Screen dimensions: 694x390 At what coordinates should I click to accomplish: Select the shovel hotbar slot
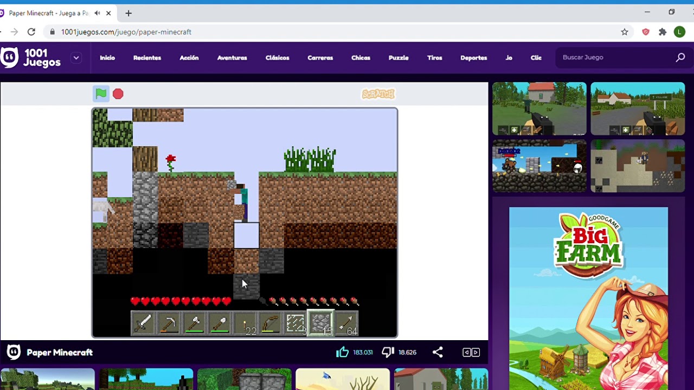pos(220,323)
